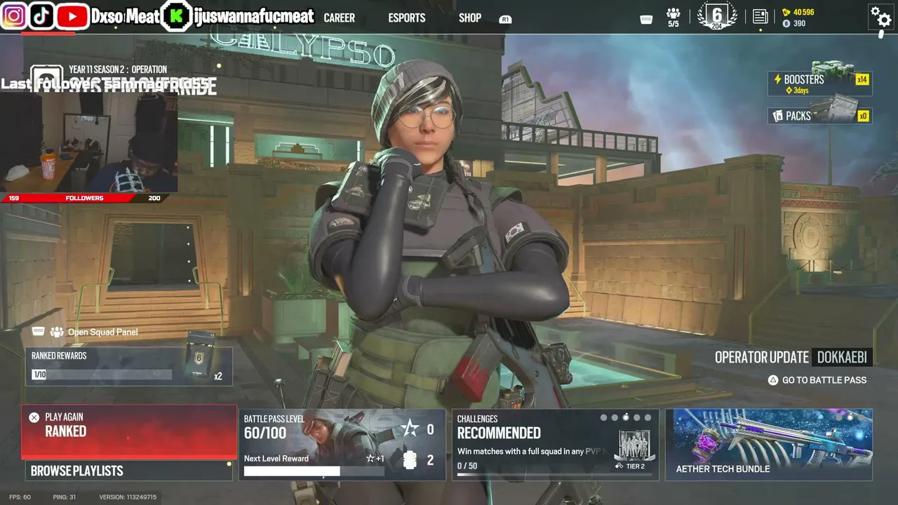Open Browse Playlists

(129, 471)
